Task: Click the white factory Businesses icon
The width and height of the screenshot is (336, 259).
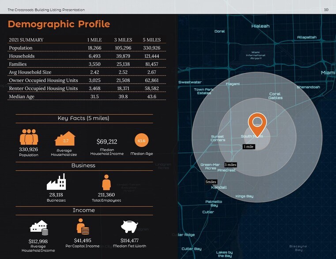Action: 56,182
